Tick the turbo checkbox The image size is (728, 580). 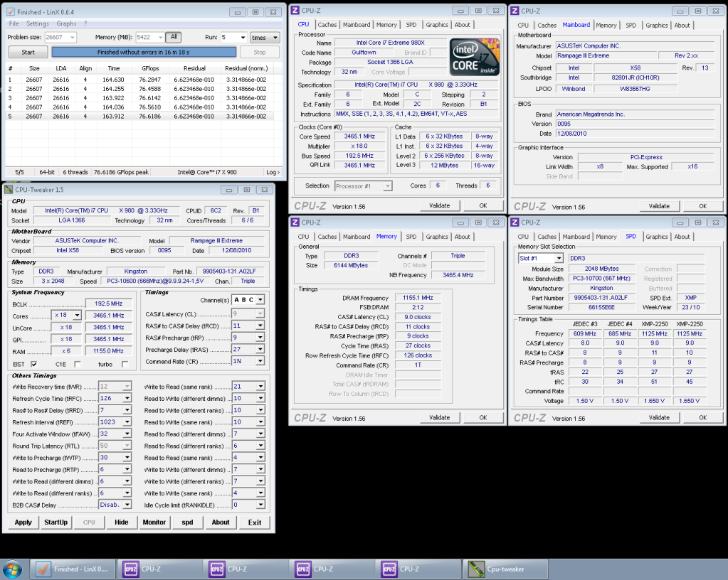(125, 364)
